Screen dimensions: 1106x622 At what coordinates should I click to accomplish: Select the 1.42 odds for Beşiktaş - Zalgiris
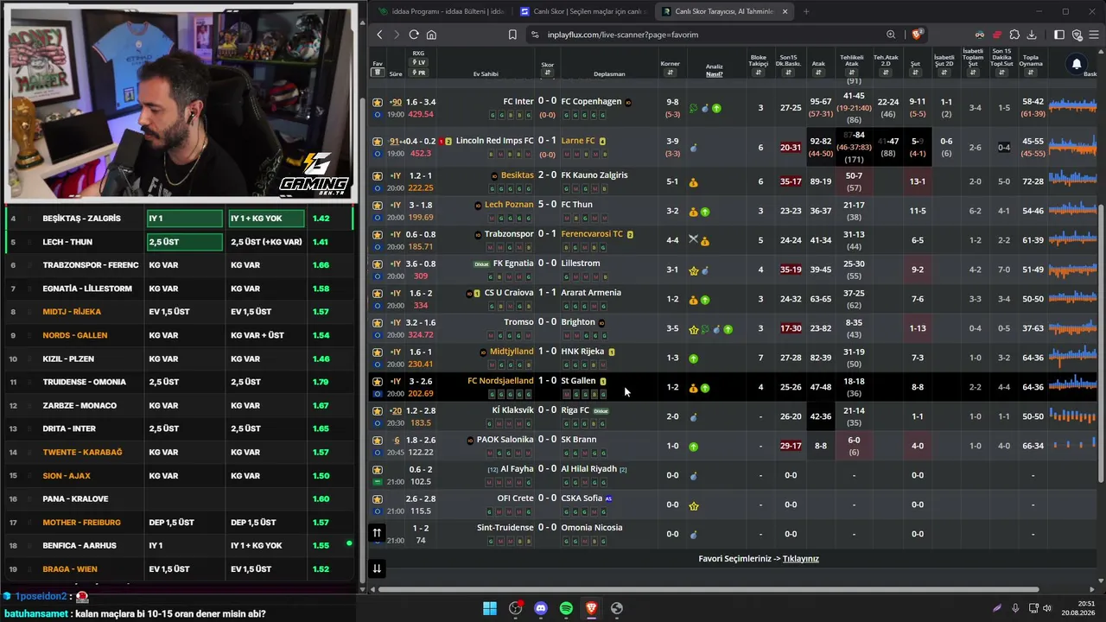point(321,219)
